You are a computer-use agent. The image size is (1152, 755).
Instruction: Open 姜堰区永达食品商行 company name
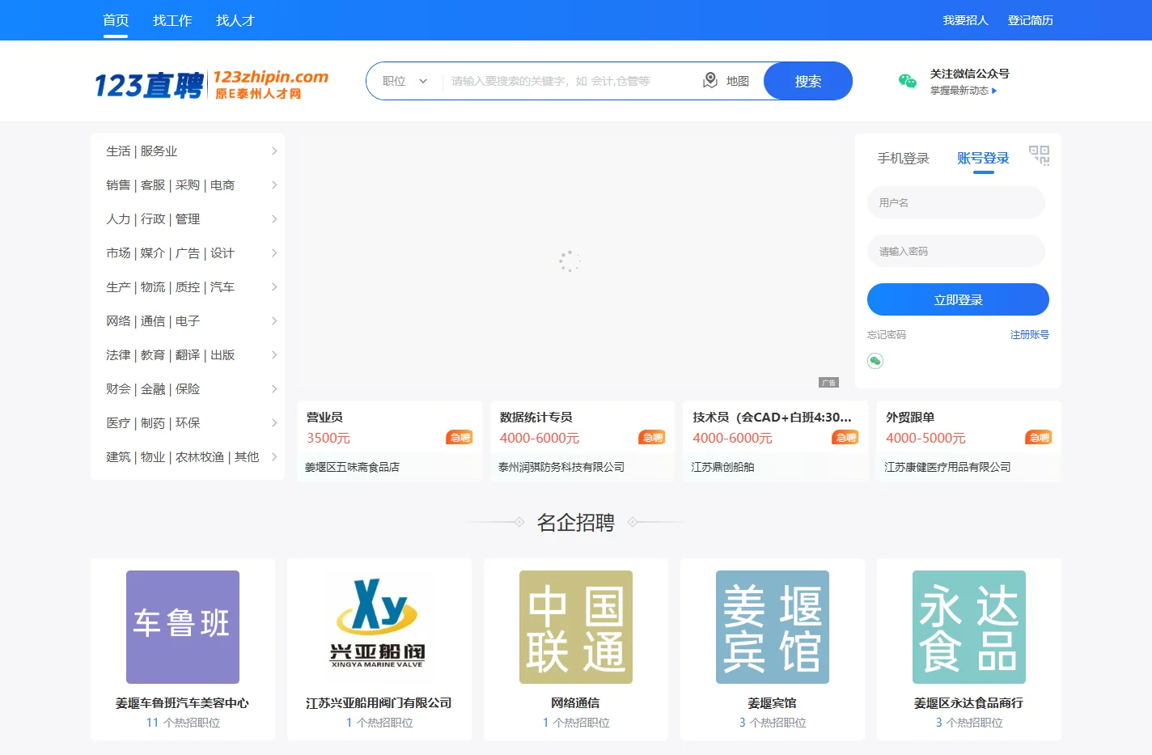point(968,703)
